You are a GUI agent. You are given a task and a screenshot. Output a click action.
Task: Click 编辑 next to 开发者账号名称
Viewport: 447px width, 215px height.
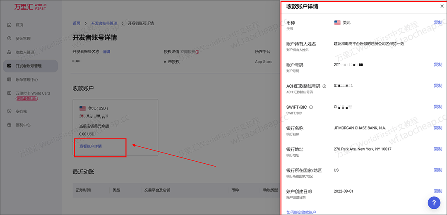[106, 52]
